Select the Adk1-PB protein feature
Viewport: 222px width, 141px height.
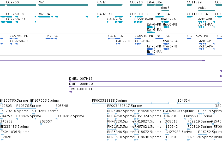click(207, 44)
